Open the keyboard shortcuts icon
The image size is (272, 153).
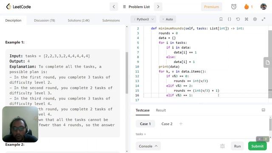pos(246,19)
